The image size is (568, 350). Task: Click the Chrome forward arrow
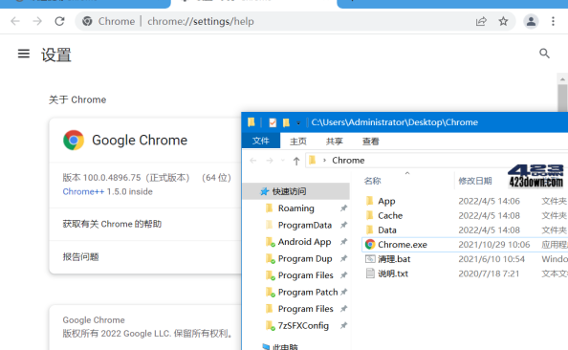coord(37,21)
